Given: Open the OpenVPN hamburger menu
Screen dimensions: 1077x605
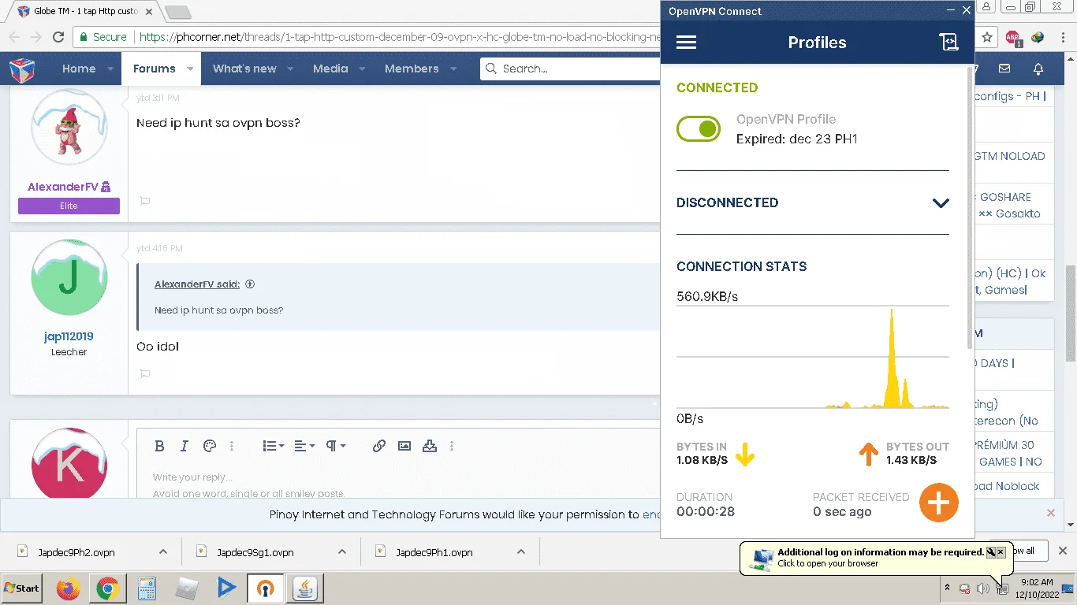Looking at the screenshot, I should [686, 43].
